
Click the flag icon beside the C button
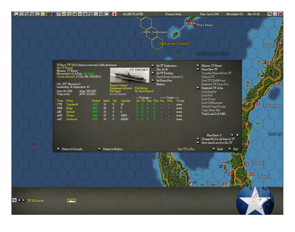pyautogui.click(x=270, y=14)
